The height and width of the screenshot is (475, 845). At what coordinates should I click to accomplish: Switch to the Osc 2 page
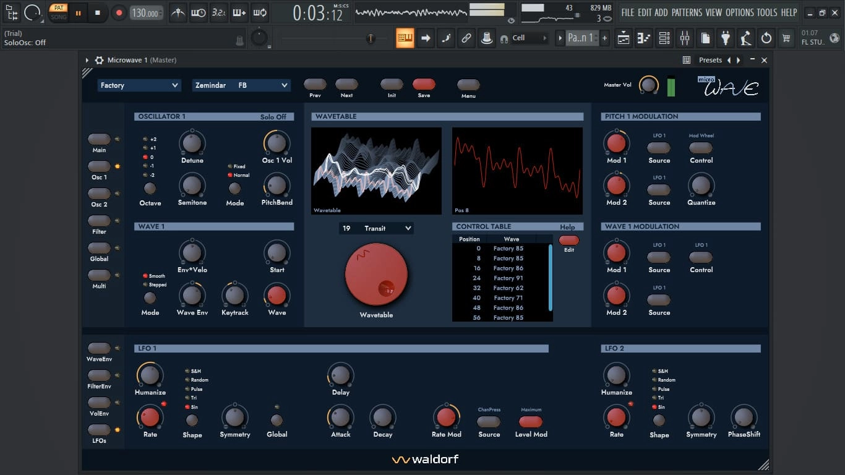click(x=99, y=194)
